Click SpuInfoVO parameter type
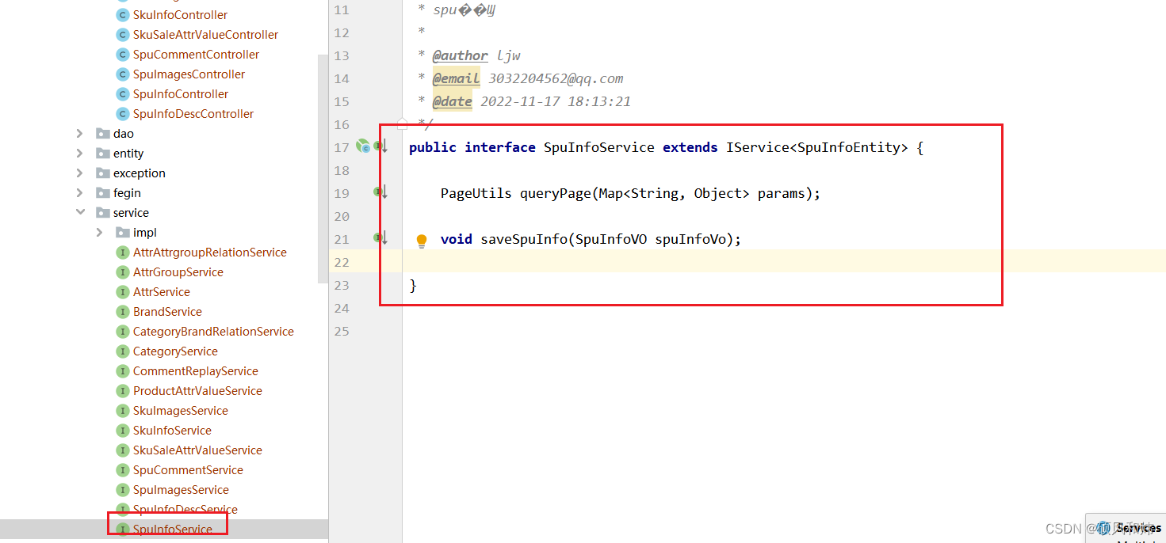1166x543 pixels. coord(611,239)
